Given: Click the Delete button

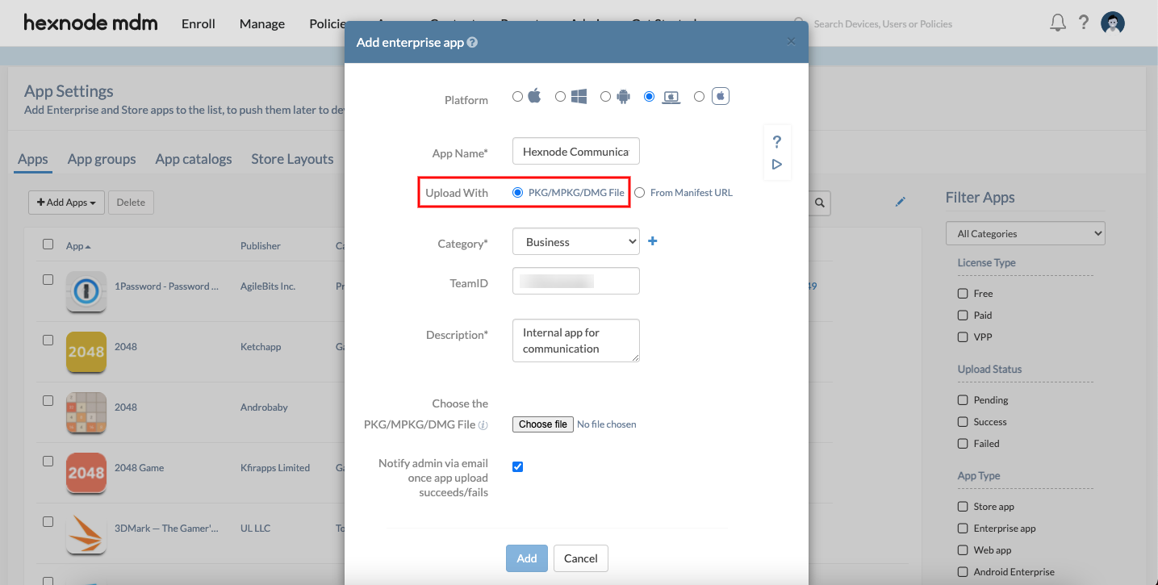Looking at the screenshot, I should point(131,203).
